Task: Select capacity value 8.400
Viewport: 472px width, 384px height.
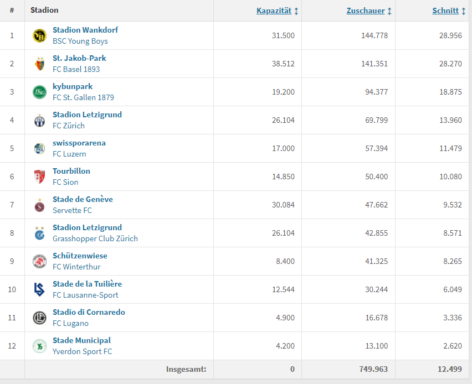Action: (x=285, y=261)
